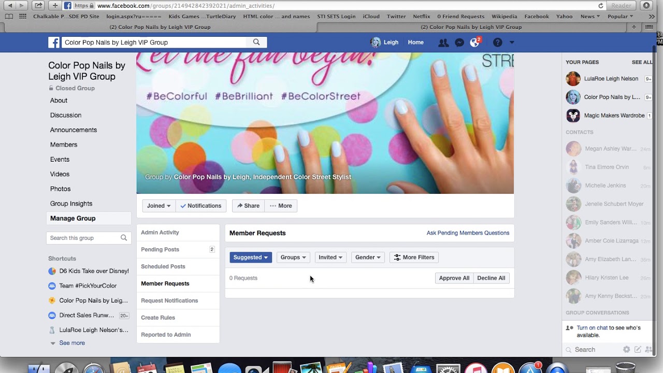Open the bookmarks book icon in the bookmarks bar

(9, 17)
